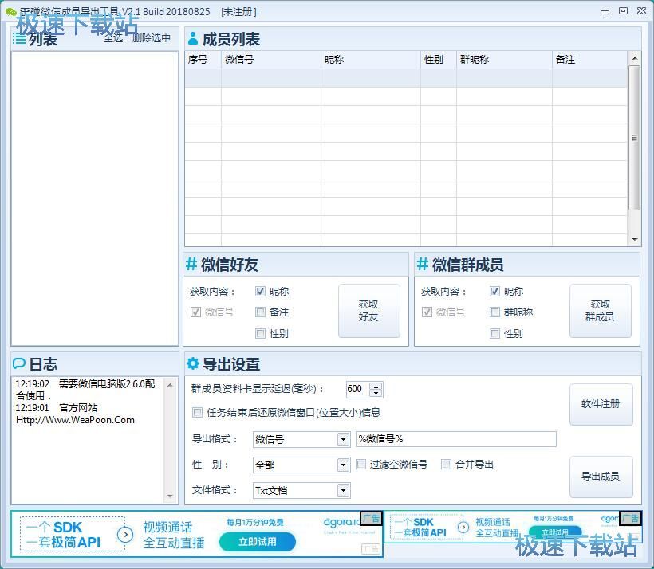Click Http://Www.WeaPoon.Com in the log
This screenshot has height=569, width=654.
click(75, 420)
